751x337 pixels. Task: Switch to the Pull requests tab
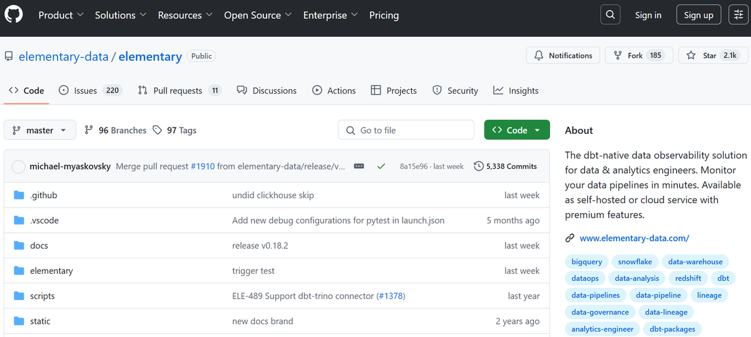pos(180,91)
